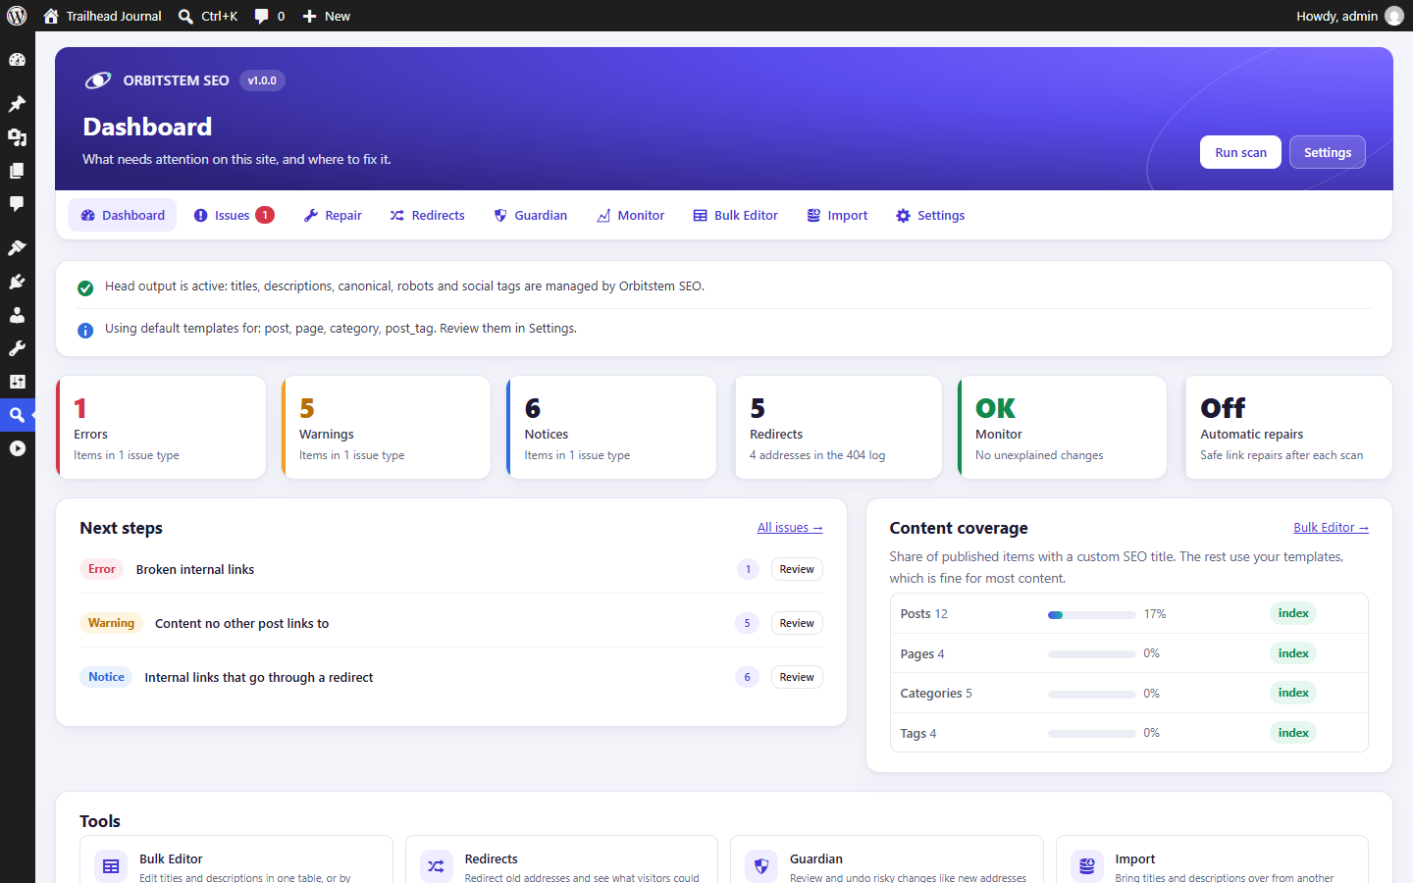Viewport: 1413px width, 883px height.
Task: Open the comments bubble in the admin bar
Action: click(x=270, y=16)
